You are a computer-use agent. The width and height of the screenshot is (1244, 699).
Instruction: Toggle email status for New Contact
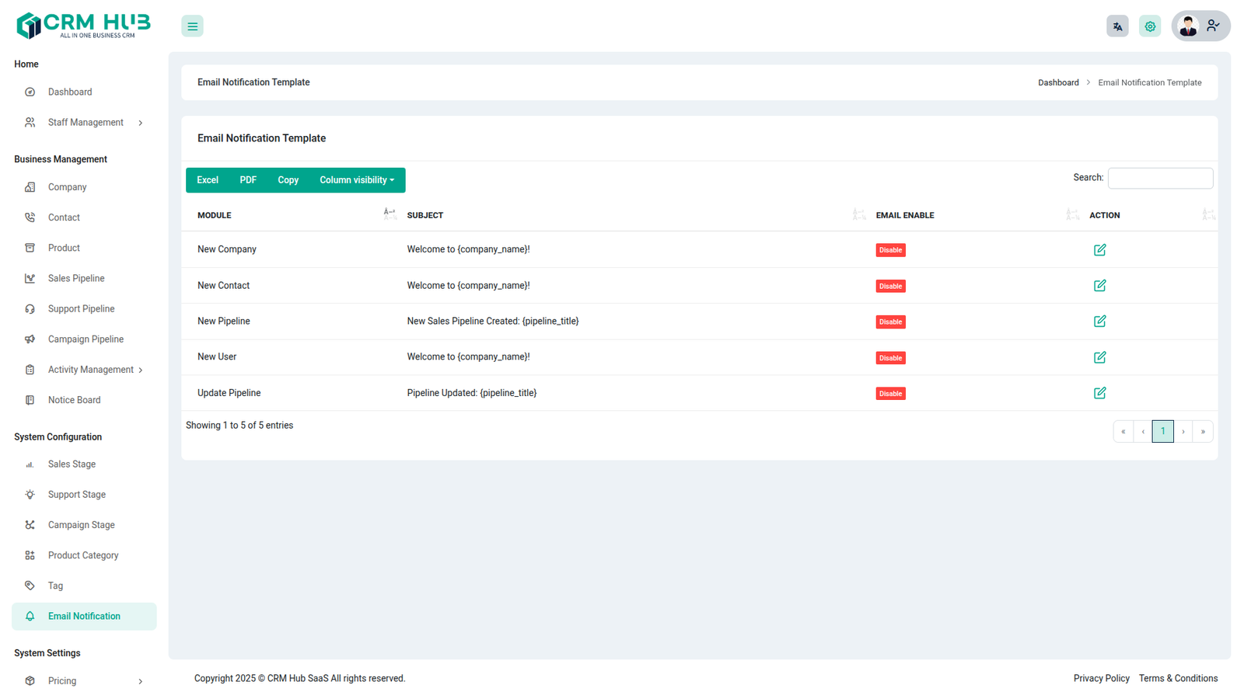click(890, 287)
